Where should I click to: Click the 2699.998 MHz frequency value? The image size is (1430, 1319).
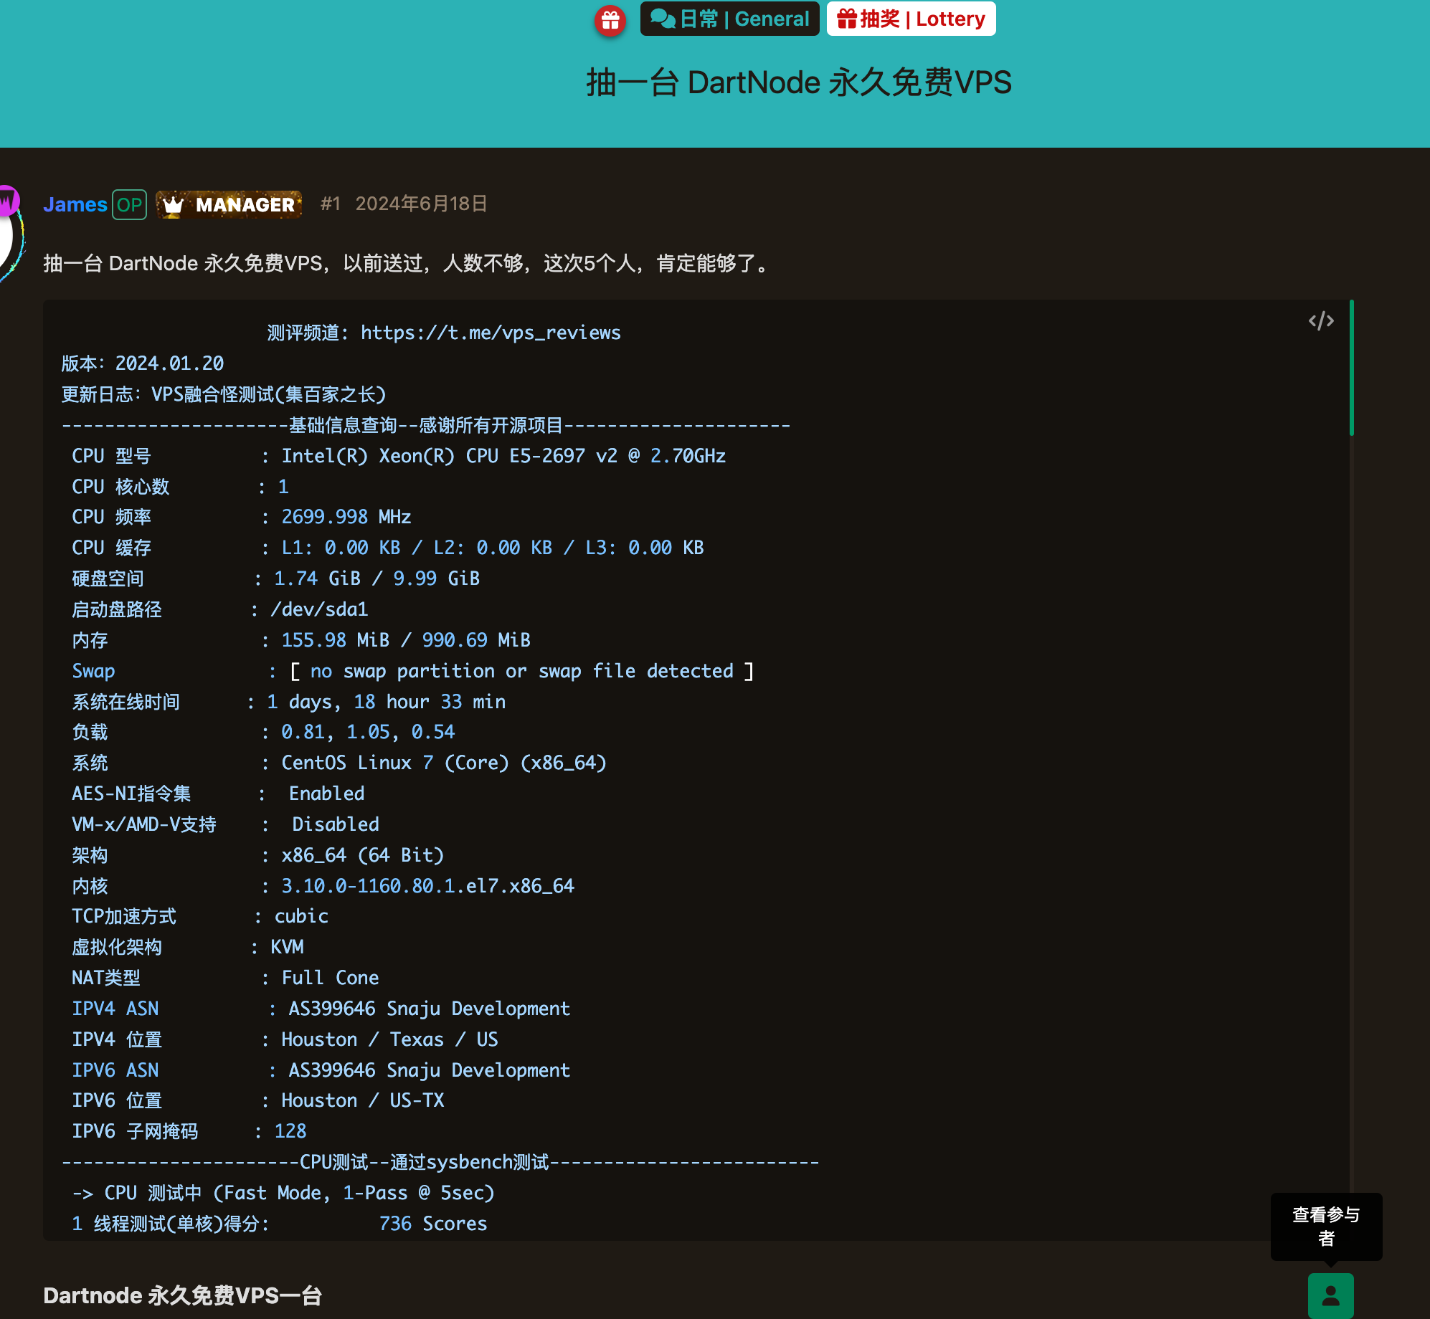point(346,517)
